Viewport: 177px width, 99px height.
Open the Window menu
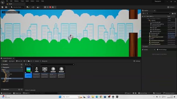click(16, 1)
